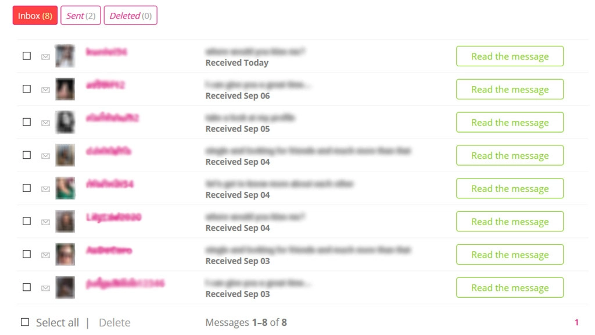Read the message received Sep 05
Screen dimensions: 595x335
[x=510, y=123]
